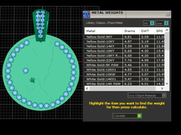Click the horizontal scrollbar thumb
Screen dimensions: 181x135
(123, 88)
